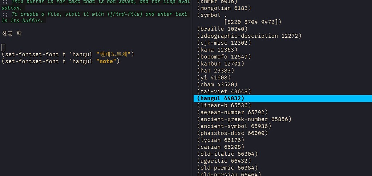372x176 pixels.
Task: Click the Korean "현대노트체" font name string
Action: (x=113, y=54)
